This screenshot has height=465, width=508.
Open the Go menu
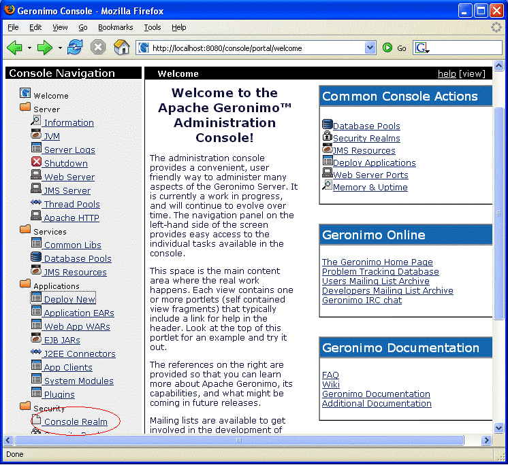tap(83, 27)
